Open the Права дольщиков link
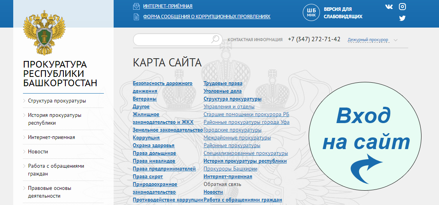 click(x=154, y=153)
